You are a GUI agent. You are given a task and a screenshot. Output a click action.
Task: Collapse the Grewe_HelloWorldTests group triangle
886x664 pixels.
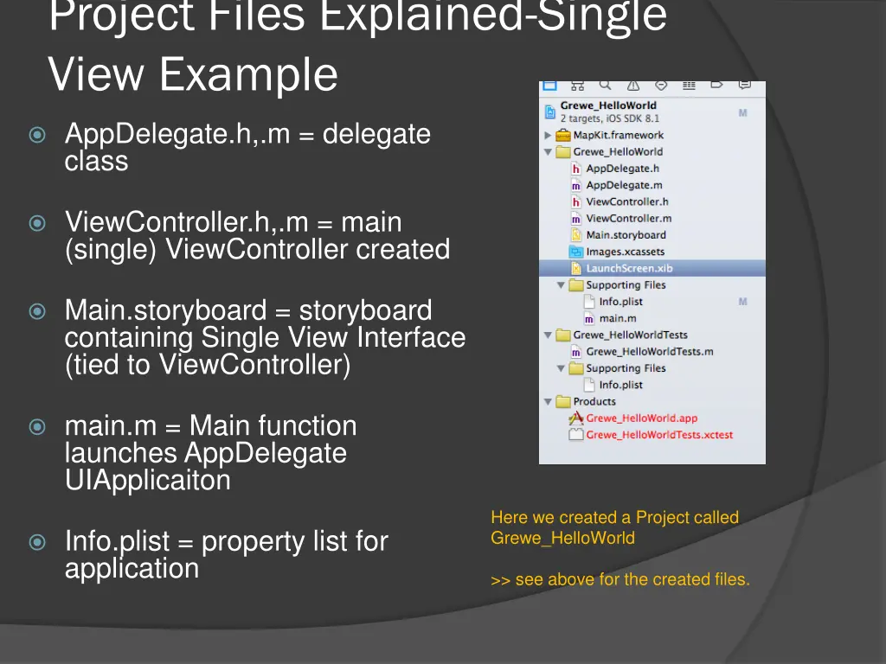(x=548, y=335)
